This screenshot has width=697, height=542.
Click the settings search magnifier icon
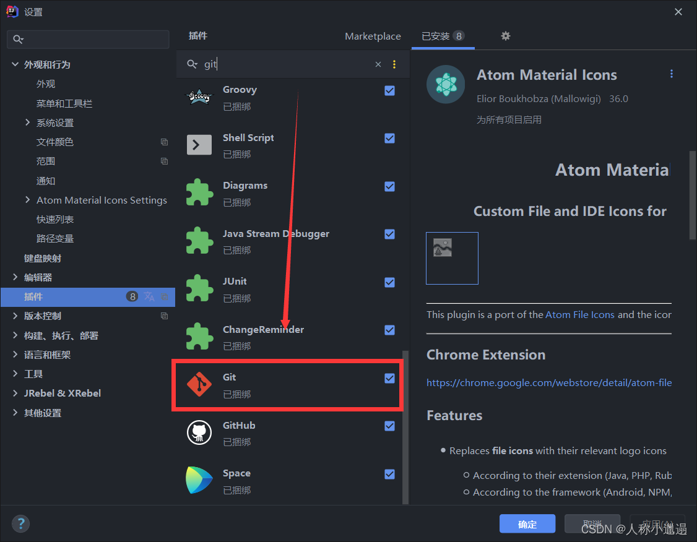pos(18,40)
